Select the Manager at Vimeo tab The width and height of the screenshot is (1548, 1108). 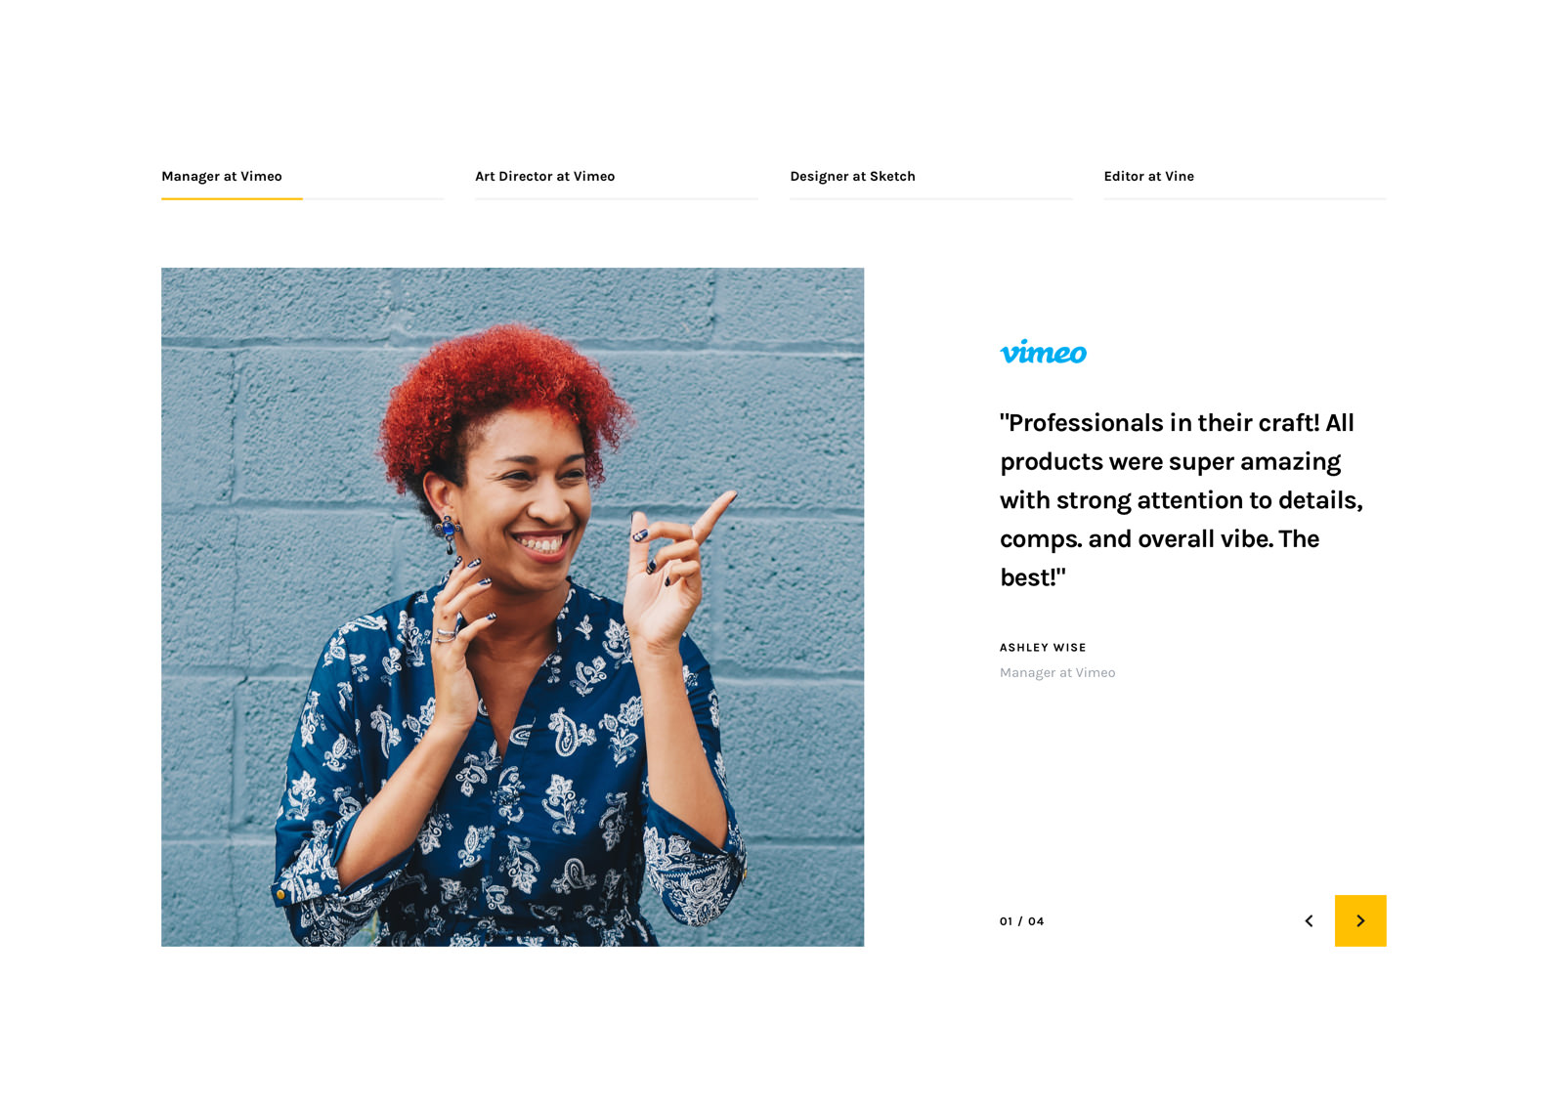pos(222,176)
